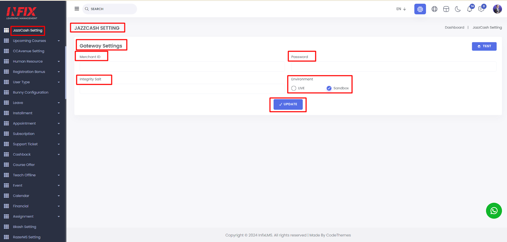This screenshot has height=242, width=507.
Task: Open RazerMS Setting sidebar item
Action: coord(27,237)
